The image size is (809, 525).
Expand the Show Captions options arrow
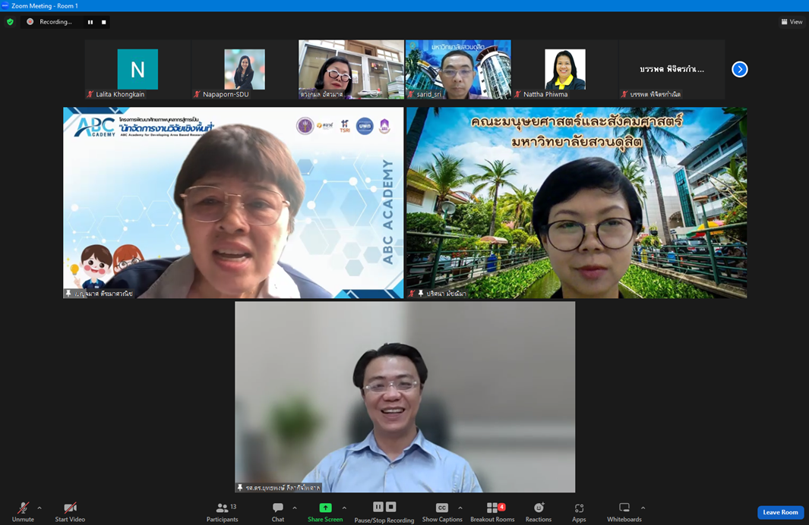[460, 508]
